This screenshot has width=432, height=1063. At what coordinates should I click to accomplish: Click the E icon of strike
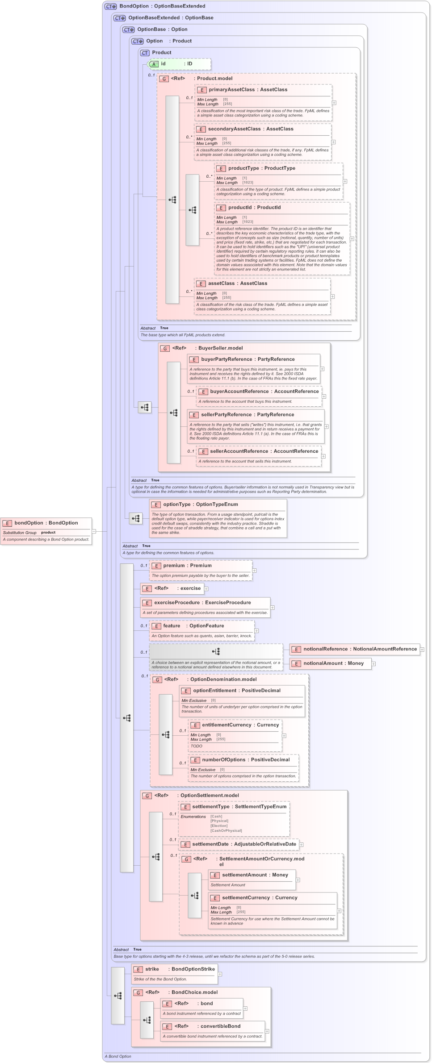[138, 970]
